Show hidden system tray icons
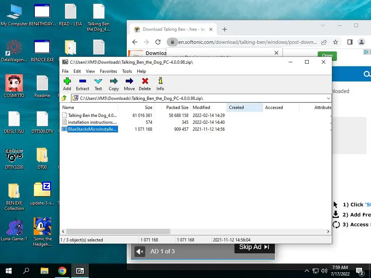This screenshot has width=371, height=278. 307,271
